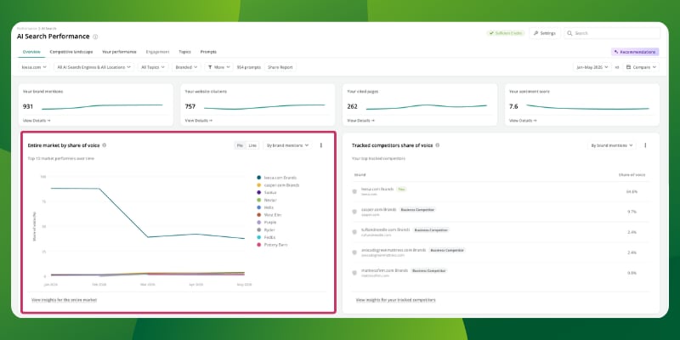Image resolution: width=680 pixels, height=340 pixels.
Task: Open three-dot menu on Tracked competitors card
Action: tap(645, 145)
